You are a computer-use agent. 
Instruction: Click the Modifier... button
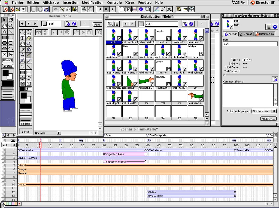[x=268, y=119]
